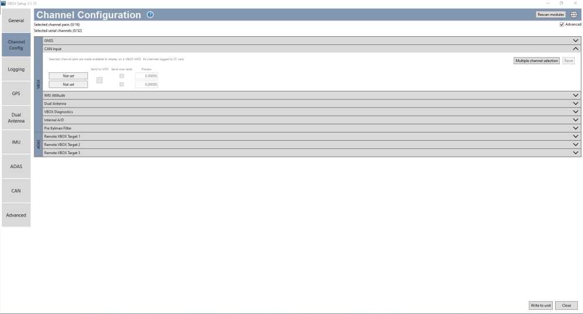Open the CAN tab
Viewport: 583px width, 314px height.
click(x=16, y=191)
